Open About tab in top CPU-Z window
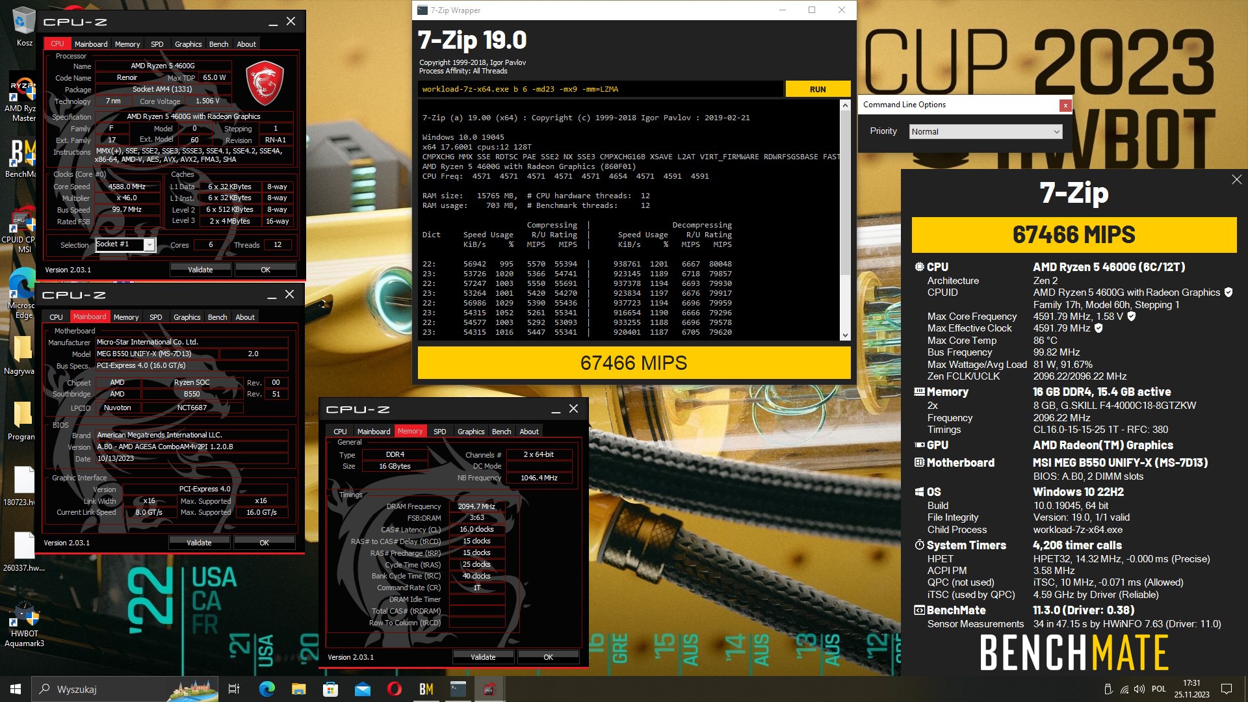 coord(246,44)
